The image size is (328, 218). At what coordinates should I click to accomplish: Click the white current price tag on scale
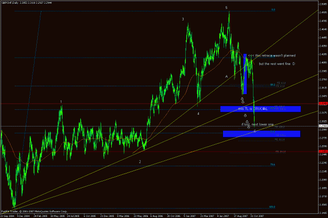[x=323, y=126]
